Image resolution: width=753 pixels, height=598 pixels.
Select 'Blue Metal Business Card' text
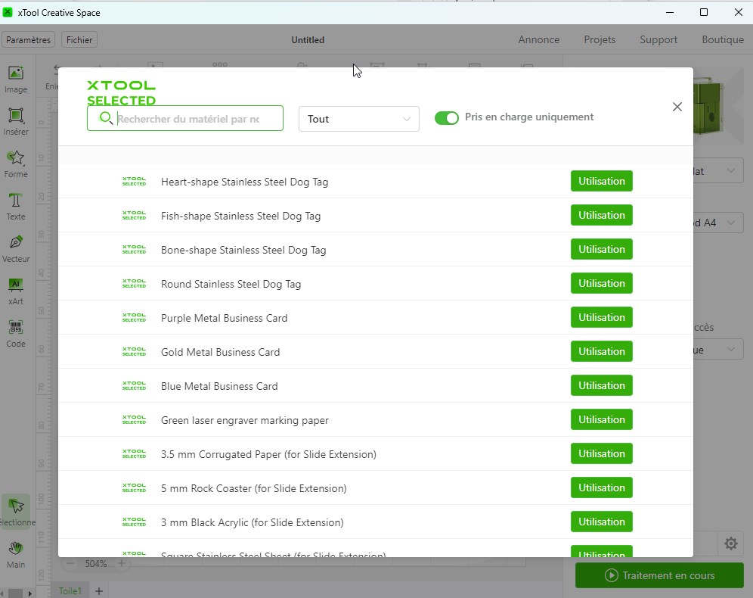(219, 387)
